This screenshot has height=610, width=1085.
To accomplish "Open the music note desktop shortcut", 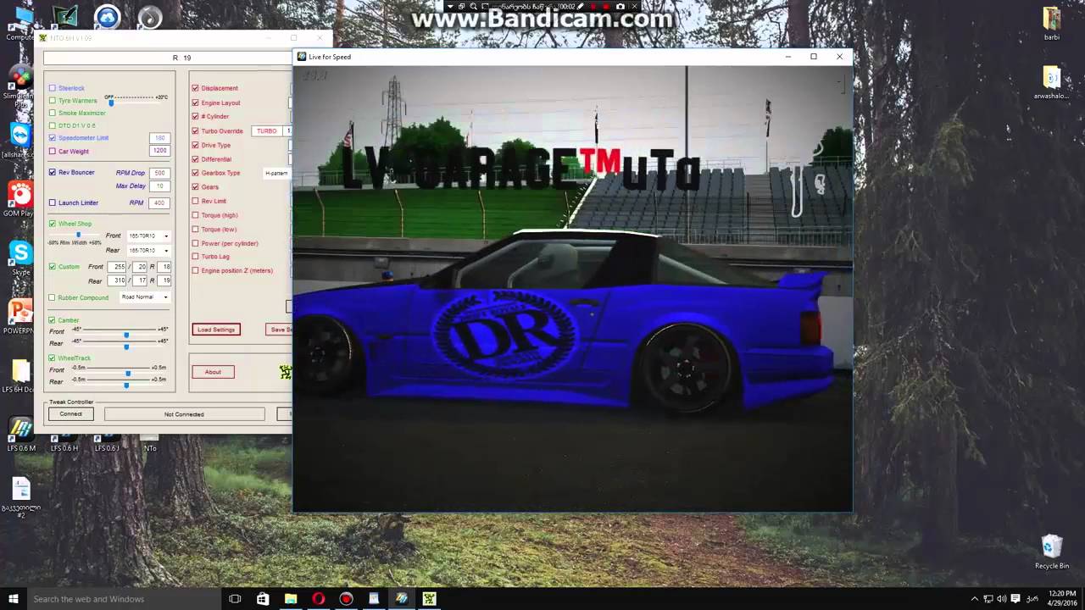I will 150,17.
